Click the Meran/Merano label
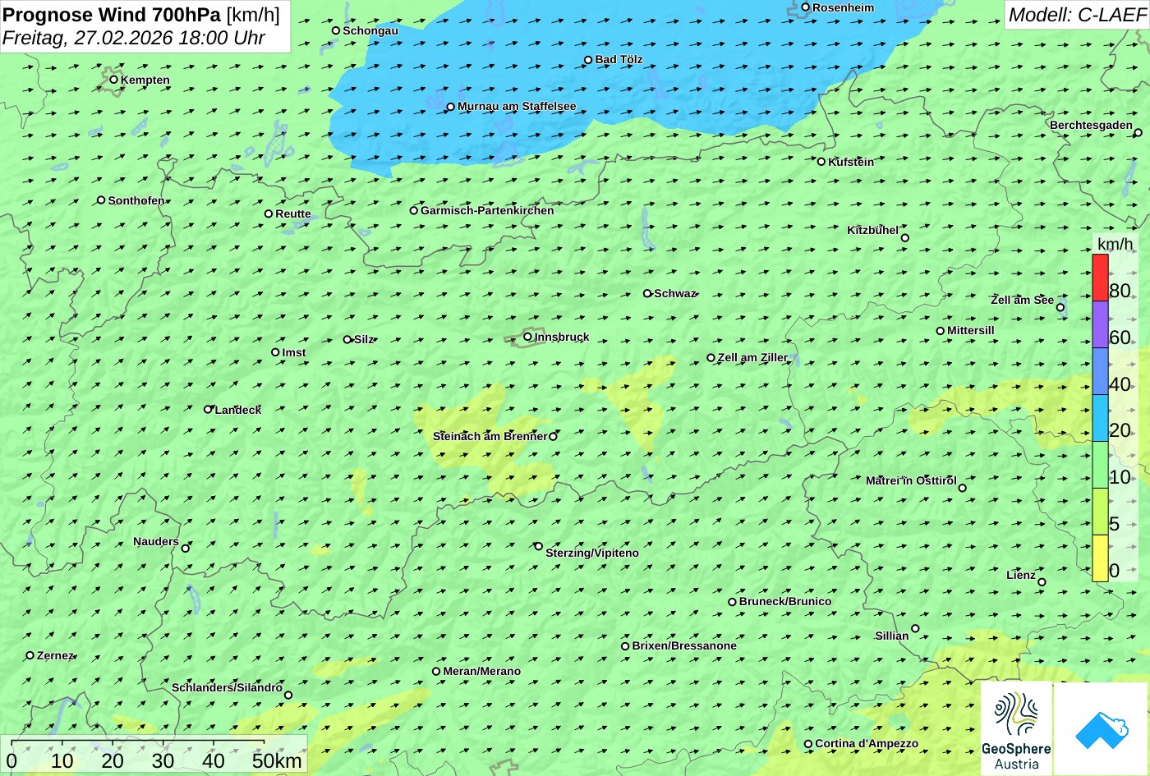This screenshot has height=776, width=1150. [x=482, y=671]
